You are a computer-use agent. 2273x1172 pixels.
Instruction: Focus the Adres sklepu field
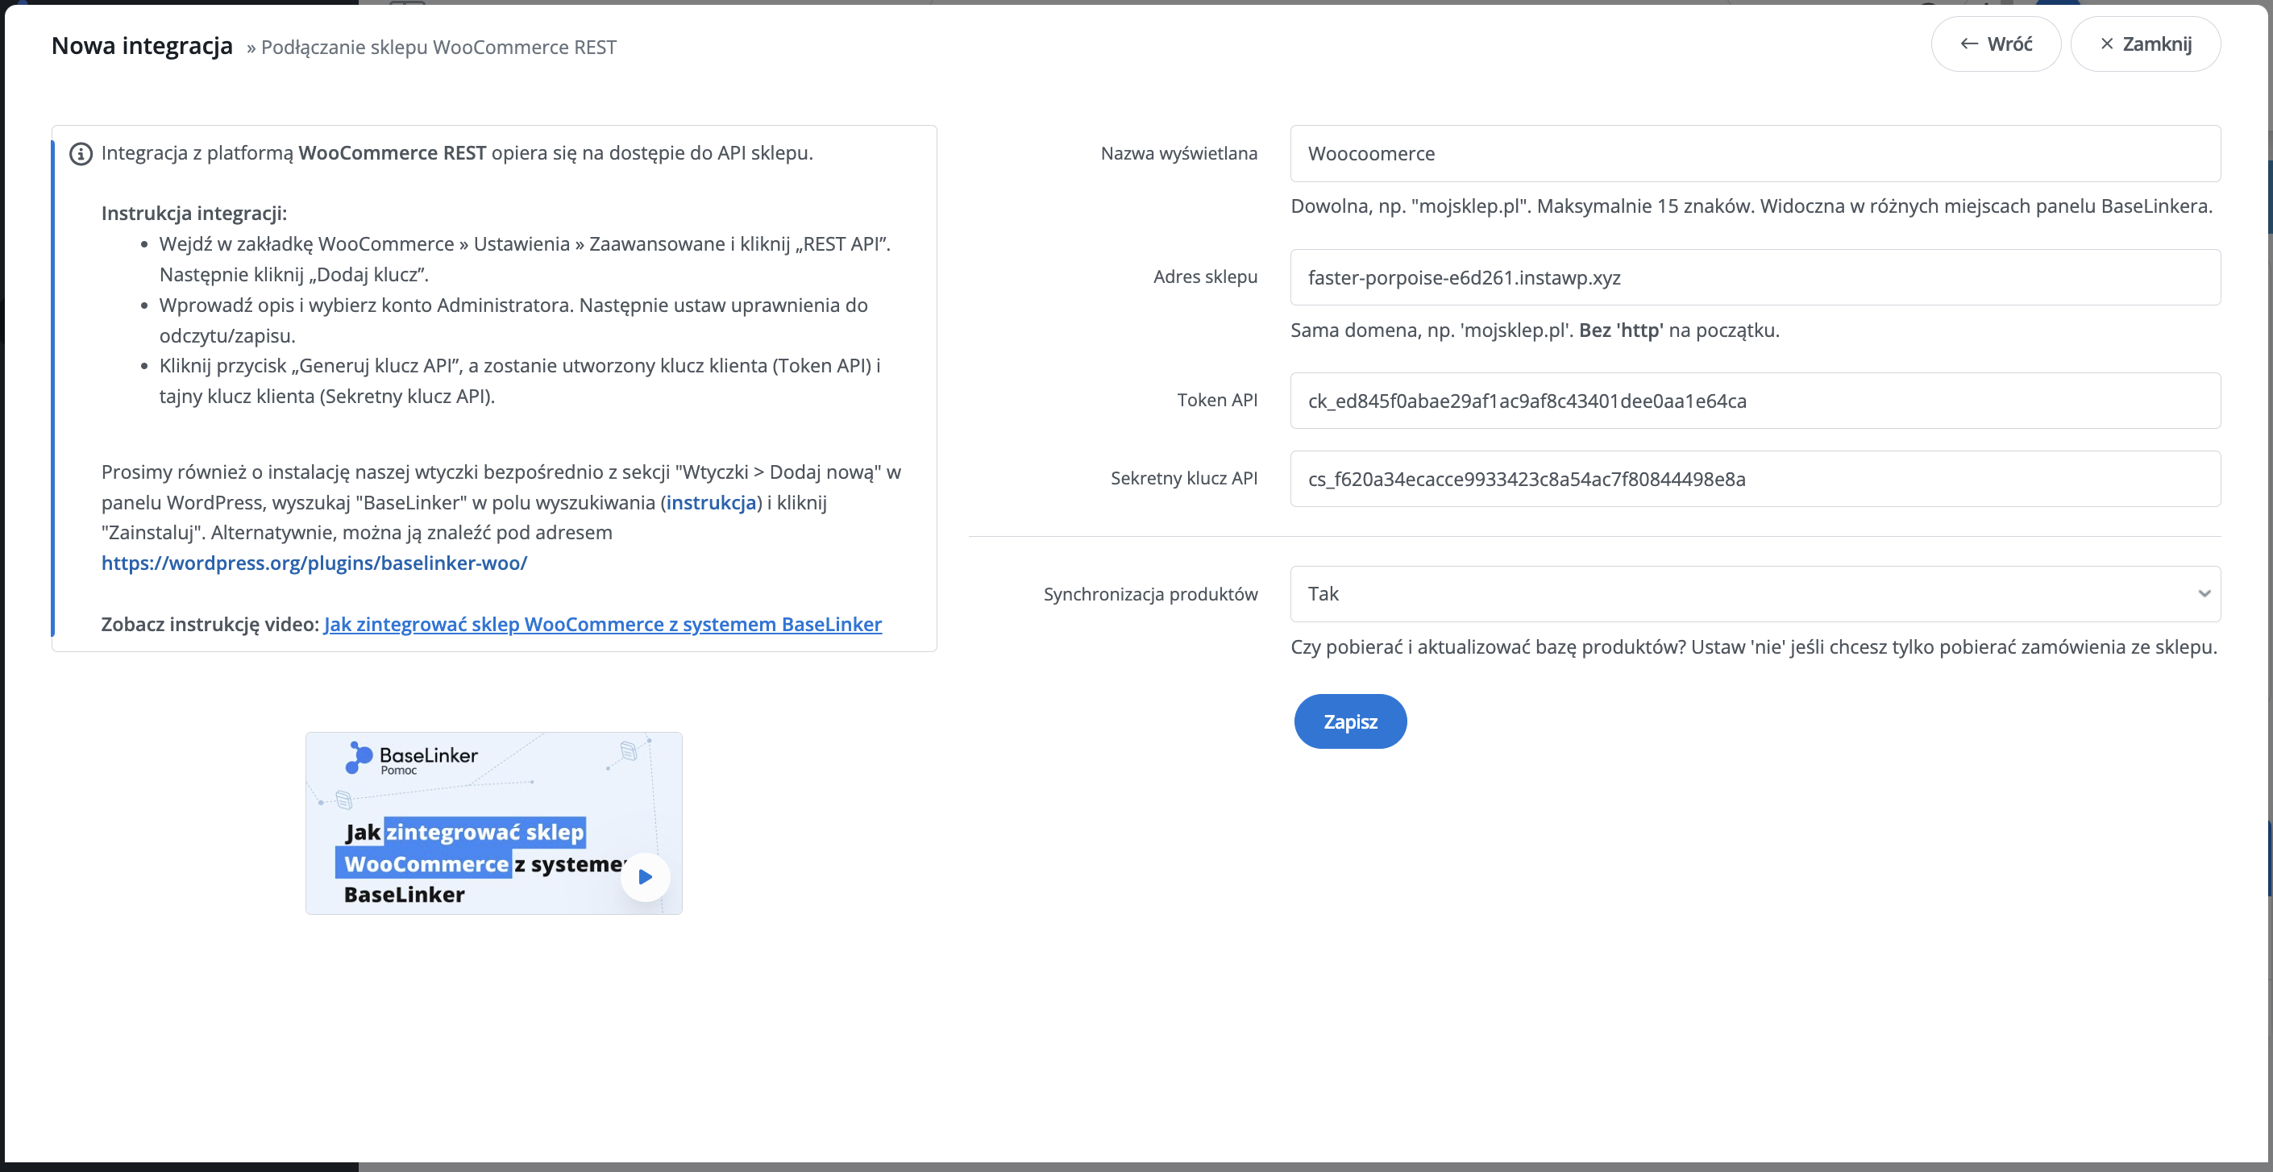(x=1755, y=277)
